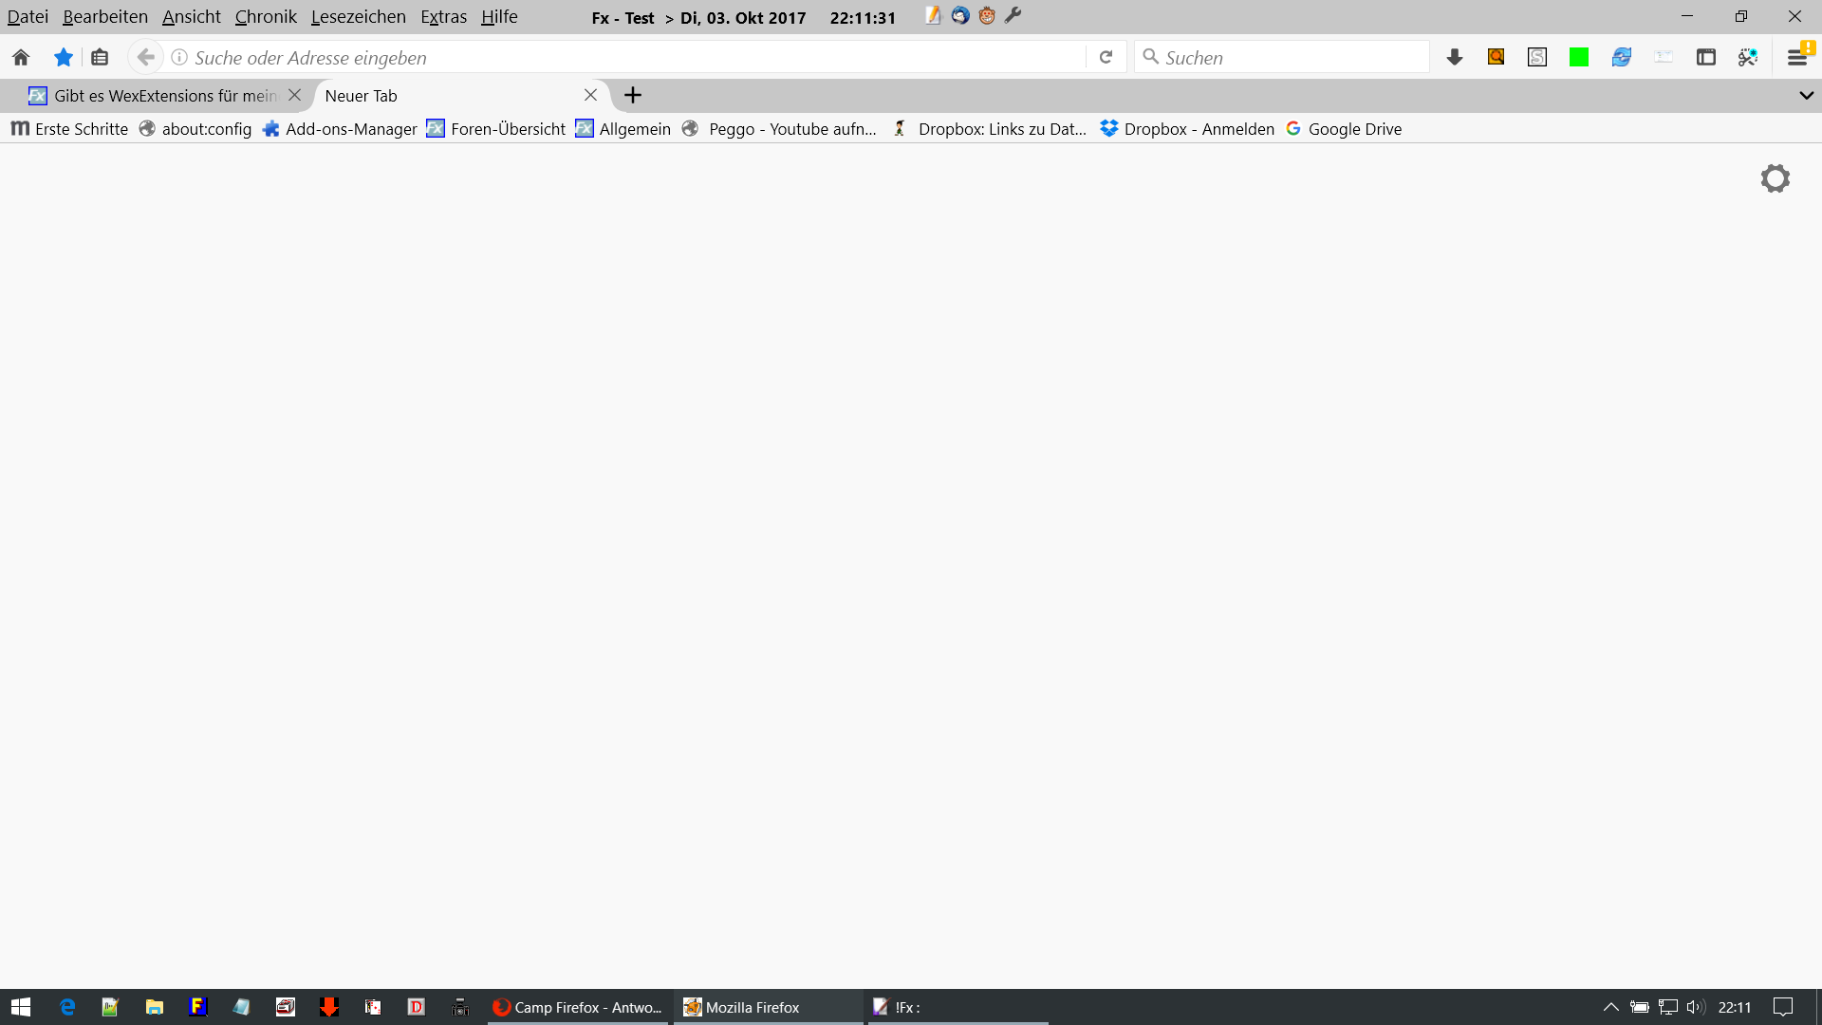This screenshot has width=1822, height=1025.
Task: Show hidden system tray icons
Action: (x=1610, y=1007)
